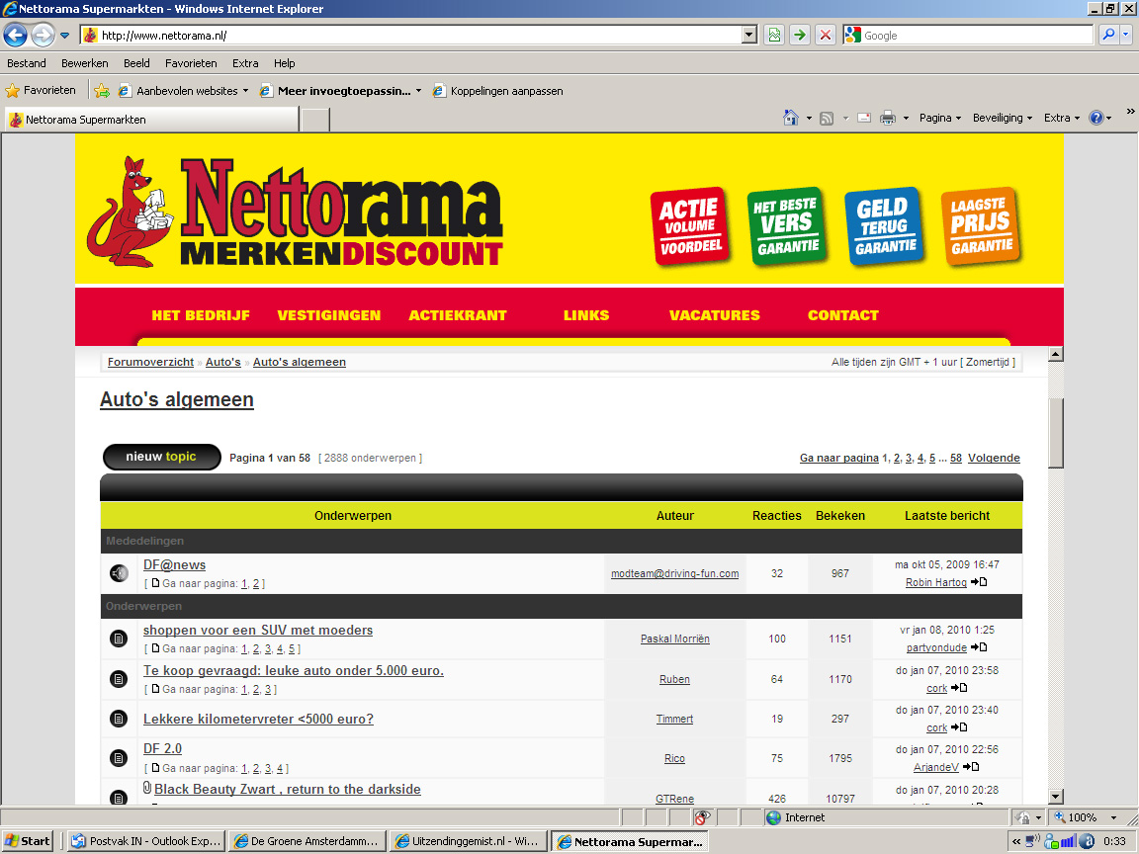The image size is (1139, 854).
Task: Click the Add to favorites star icon
Action: pos(101,91)
